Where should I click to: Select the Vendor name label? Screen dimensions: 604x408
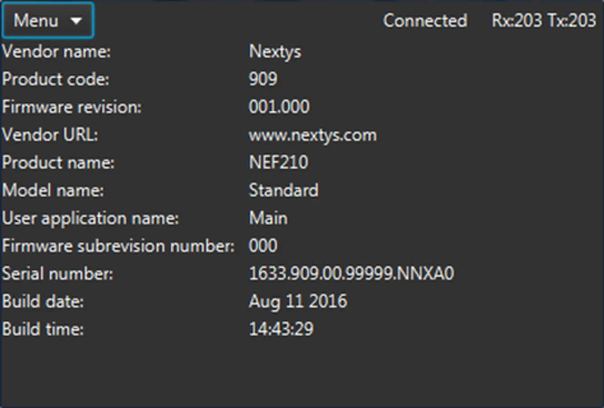click(x=56, y=51)
